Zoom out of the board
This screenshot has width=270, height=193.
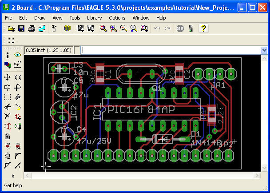point(123,28)
